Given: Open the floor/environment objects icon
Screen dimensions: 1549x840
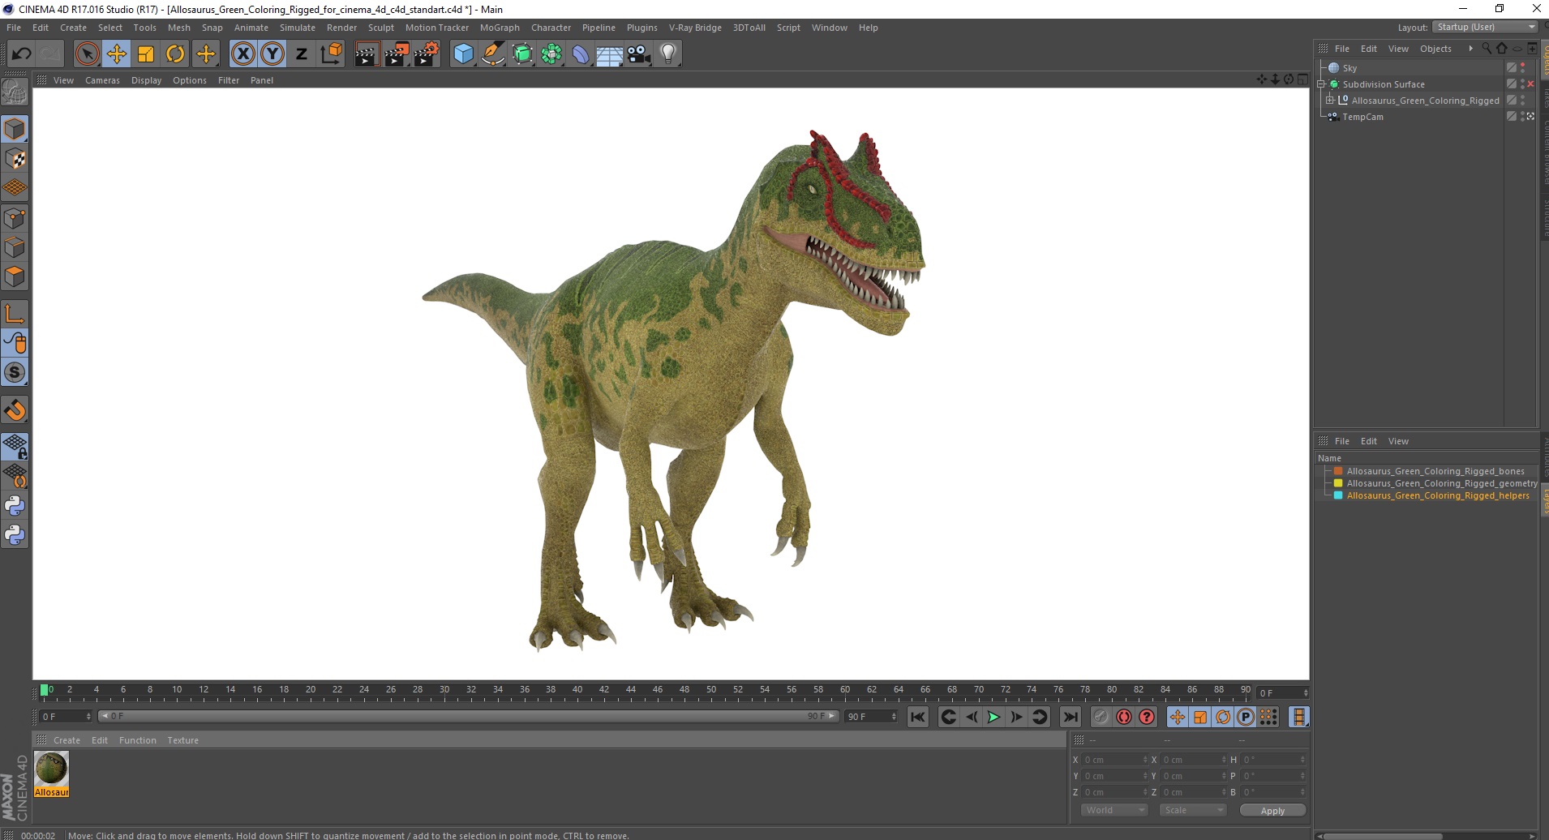Looking at the screenshot, I should 610,54.
